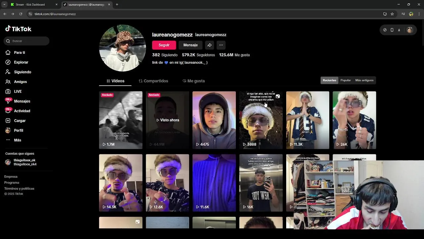
Task: Open the profile avatar menu in top bar
Action: point(409,30)
